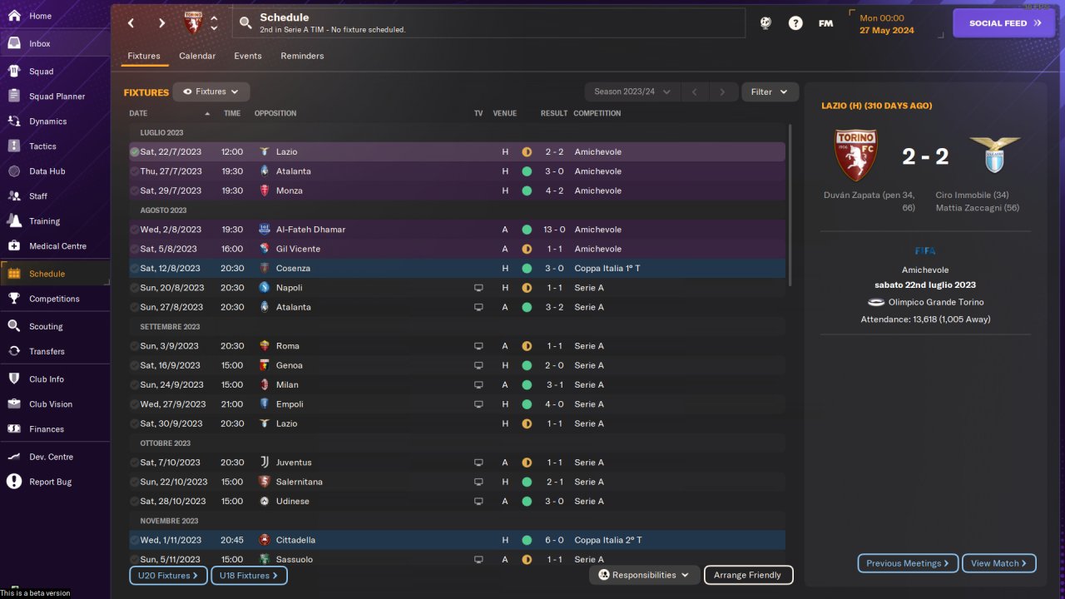Open the Data Hub icon
This screenshot has width=1065, height=599.
[x=14, y=171]
